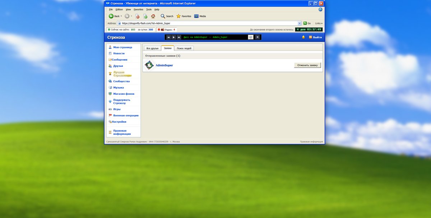
Task: Switch to the Все друзья tab
Action: 152,48
